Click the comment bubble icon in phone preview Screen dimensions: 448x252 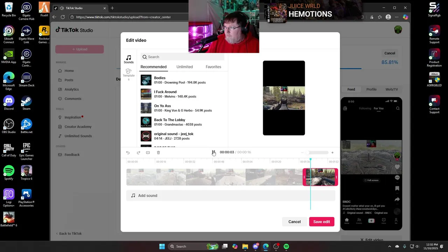[397, 177]
